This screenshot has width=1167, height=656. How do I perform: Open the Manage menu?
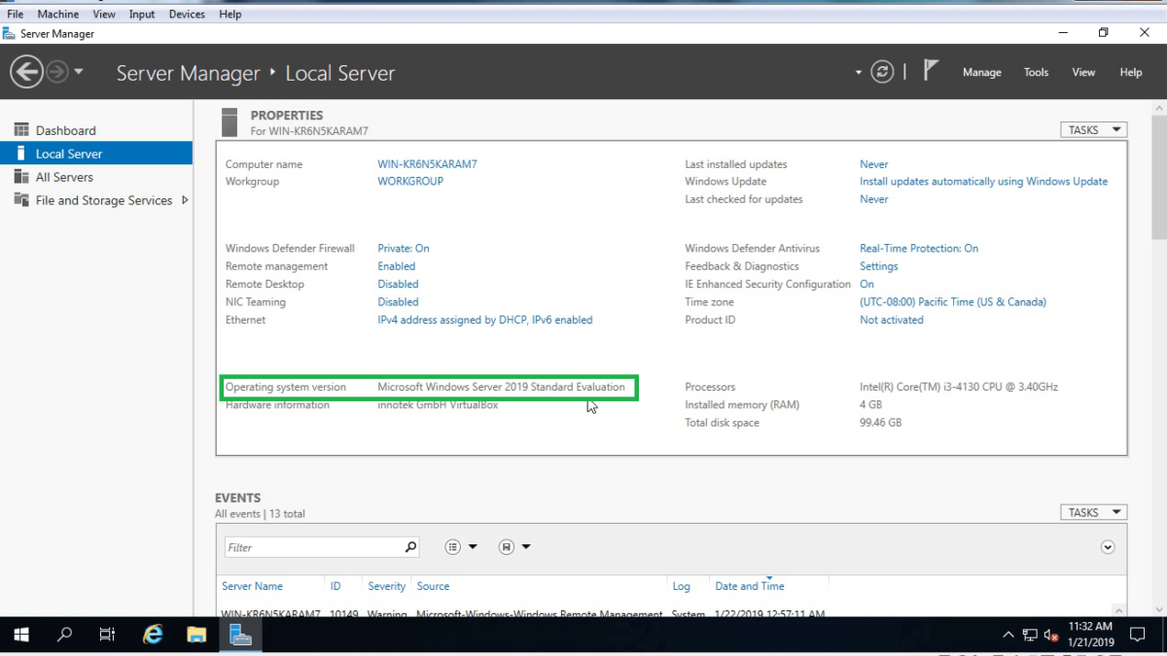coord(981,73)
